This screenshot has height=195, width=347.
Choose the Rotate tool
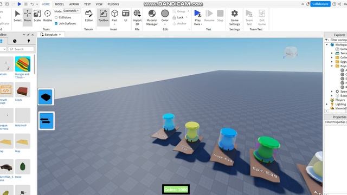(x=47, y=16)
